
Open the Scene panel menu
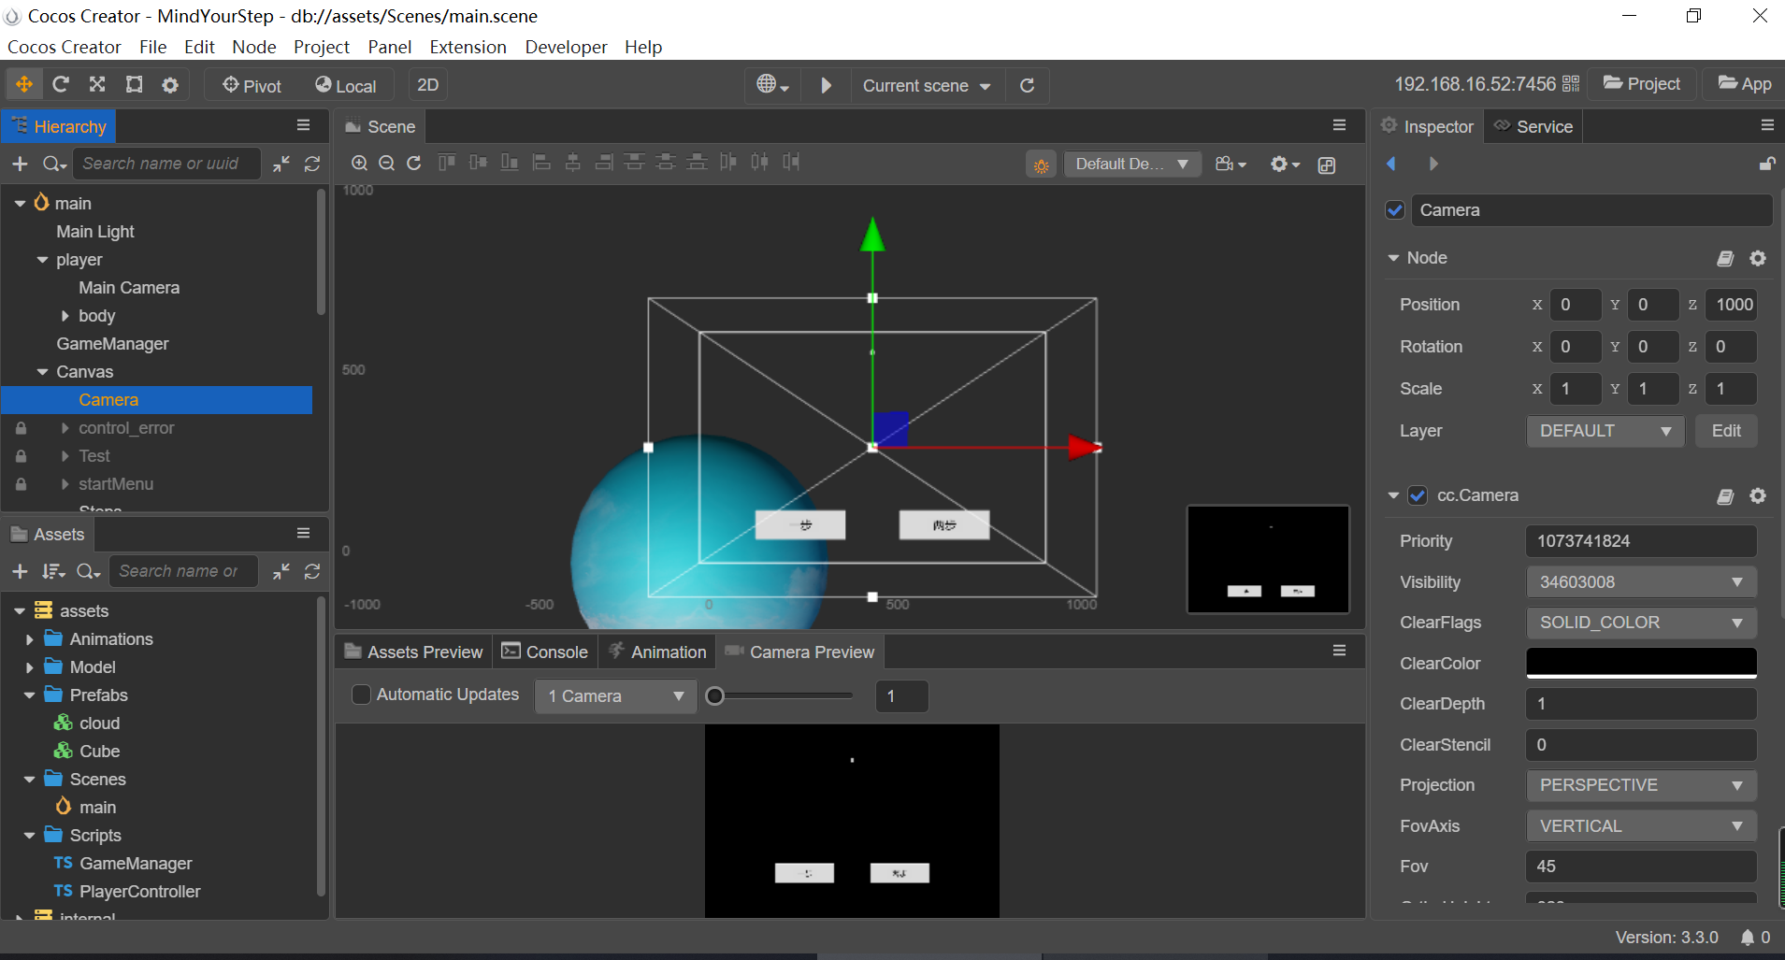click(x=1339, y=125)
